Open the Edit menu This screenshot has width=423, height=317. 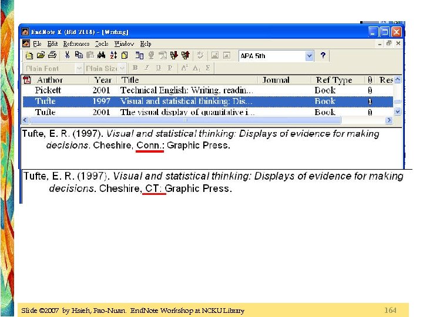(52, 43)
